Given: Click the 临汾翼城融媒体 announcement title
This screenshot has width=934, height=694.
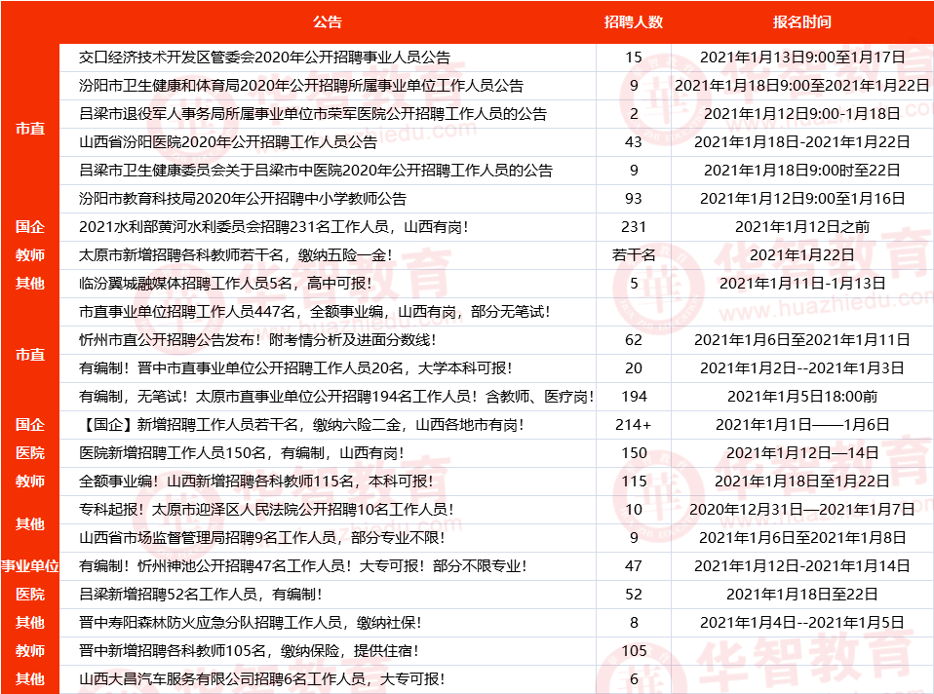Looking at the screenshot, I should pyautogui.click(x=225, y=284).
